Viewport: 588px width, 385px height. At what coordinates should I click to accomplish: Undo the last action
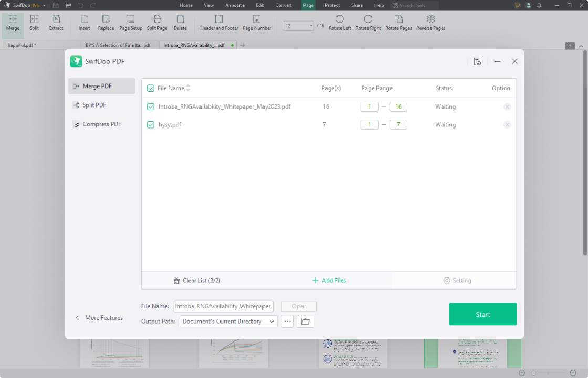click(x=81, y=5)
